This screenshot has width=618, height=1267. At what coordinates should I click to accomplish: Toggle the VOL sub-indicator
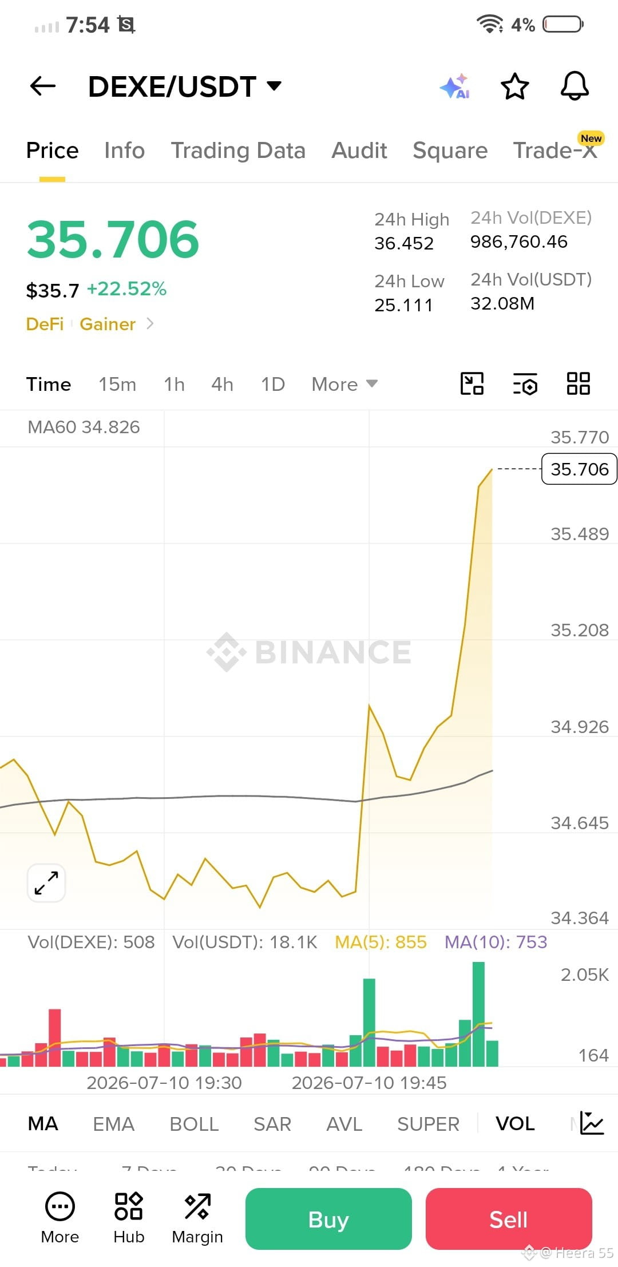pyautogui.click(x=515, y=1124)
